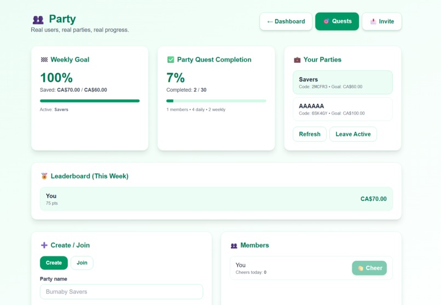Click the Party people icon in header

coord(38,20)
